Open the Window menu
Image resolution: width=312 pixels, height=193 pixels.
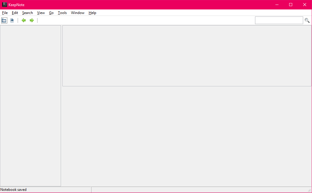point(78,13)
